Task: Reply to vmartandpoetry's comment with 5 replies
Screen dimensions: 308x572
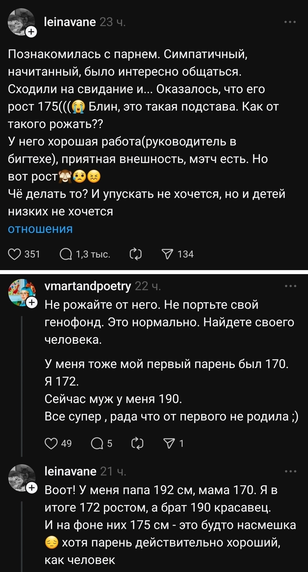Action: 97,443
